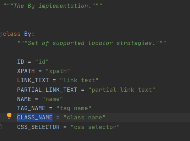Place cursor on CSS_SELECTOR variable
190x141 pixels.
(x=38, y=127)
